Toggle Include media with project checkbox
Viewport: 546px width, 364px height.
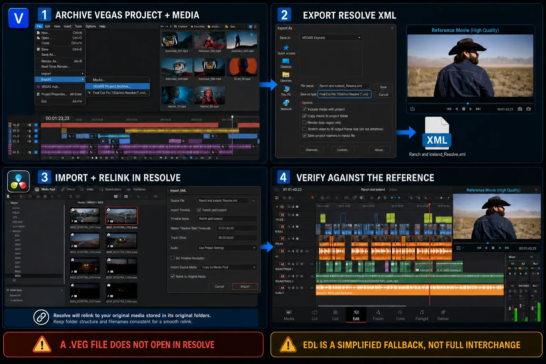pyautogui.click(x=304, y=109)
